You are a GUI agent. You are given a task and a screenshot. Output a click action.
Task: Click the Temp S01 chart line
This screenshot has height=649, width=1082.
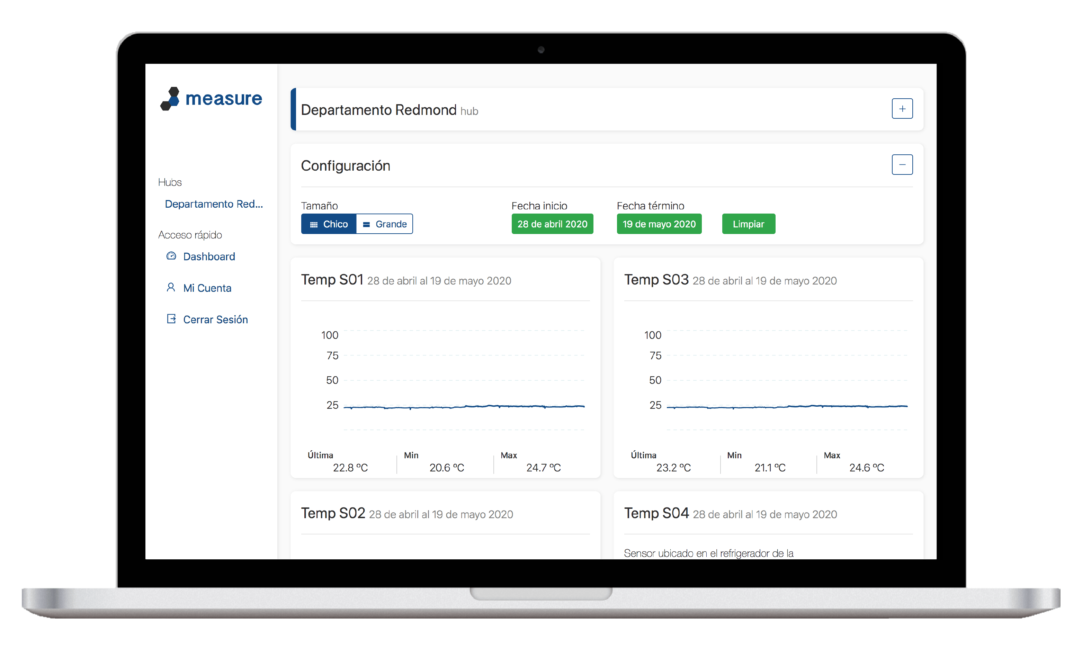tap(464, 407)
